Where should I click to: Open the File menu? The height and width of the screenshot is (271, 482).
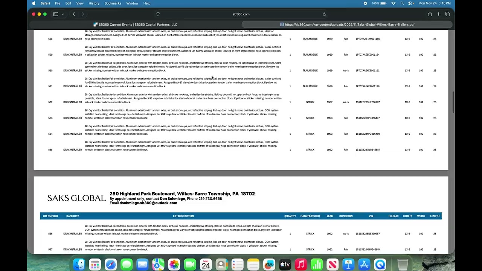click(58, 3)
